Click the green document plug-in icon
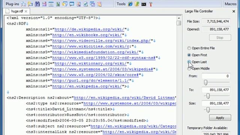The height and width of the screenshot is (135, 240). tap(58, 4)
